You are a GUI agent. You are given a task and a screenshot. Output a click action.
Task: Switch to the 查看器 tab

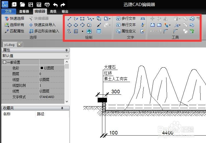click(24, 12)
